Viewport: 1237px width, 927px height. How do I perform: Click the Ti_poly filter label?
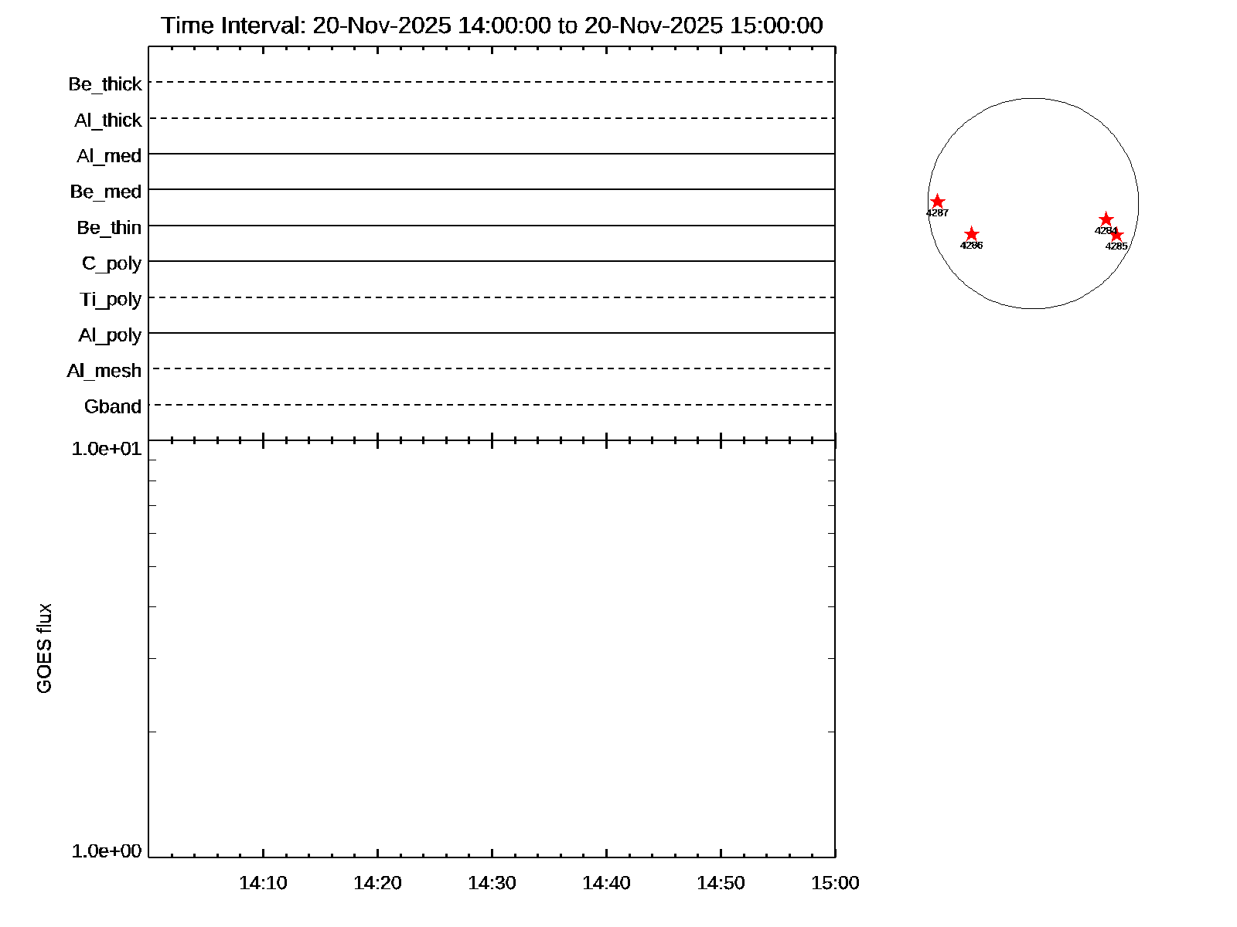(111, 300)
